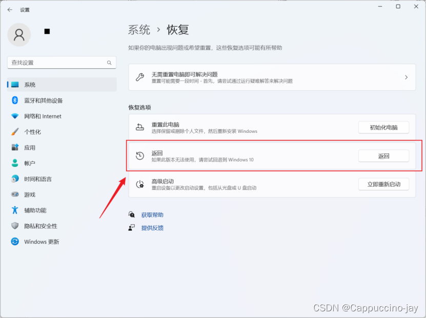Viewport: 426px width, 318px height.
Task: Click the person icon for 帐户
Action: click(x=15, y=163)
